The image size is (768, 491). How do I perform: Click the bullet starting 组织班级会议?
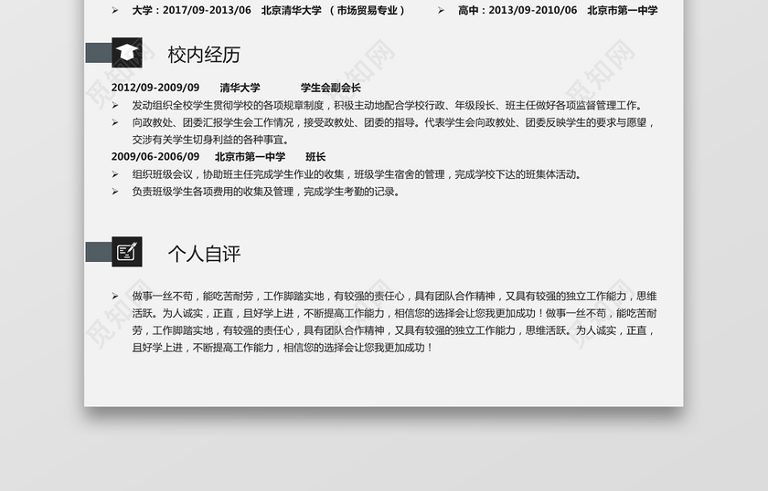[x=357, y=174]
